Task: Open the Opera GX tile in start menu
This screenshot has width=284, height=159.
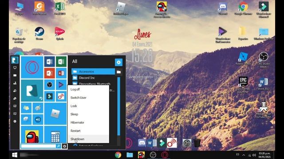Action: point(32,68)
